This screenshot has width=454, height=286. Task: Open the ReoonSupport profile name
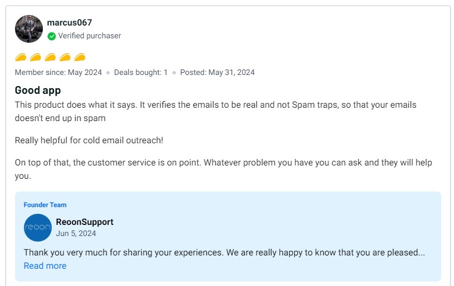tap(85, 222)
